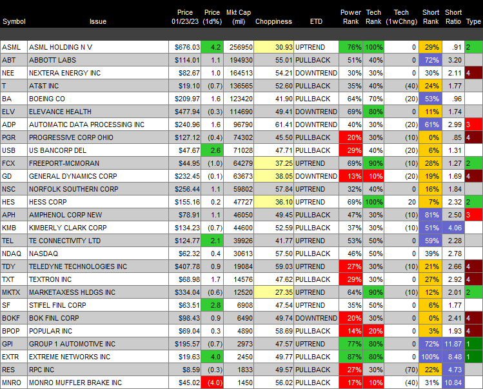Click HES tech 1-week change value 20
This screenshot has width=483, height=389.
click(401, 202)
